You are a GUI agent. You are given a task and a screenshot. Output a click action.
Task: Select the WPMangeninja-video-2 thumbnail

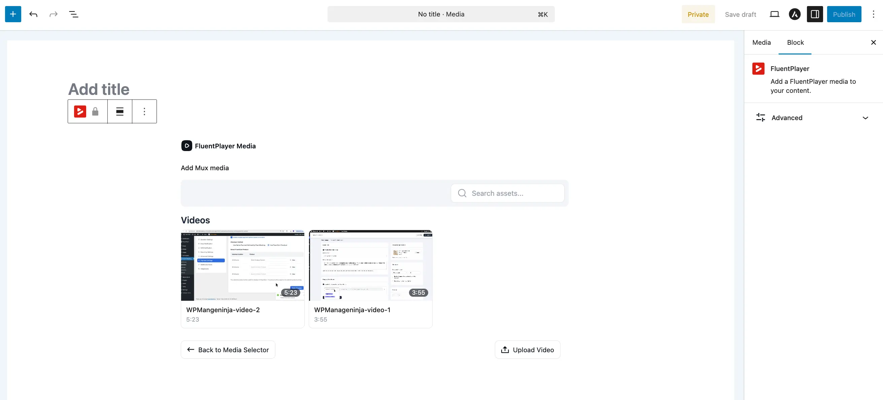[x=242, y=265]
